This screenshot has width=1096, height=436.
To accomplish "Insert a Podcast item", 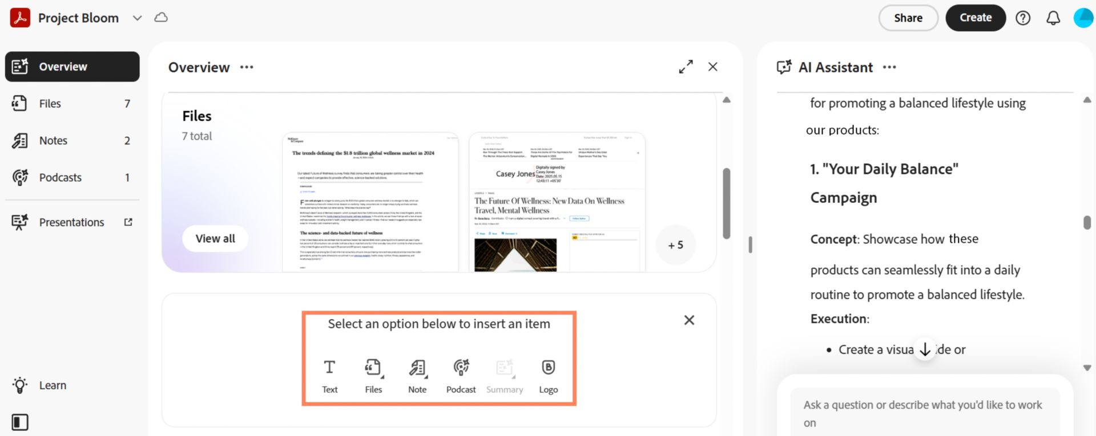I will click(x=461, y=377).
